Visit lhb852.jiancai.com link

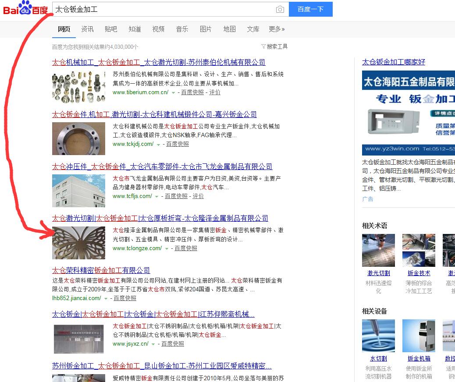(77, 298)
